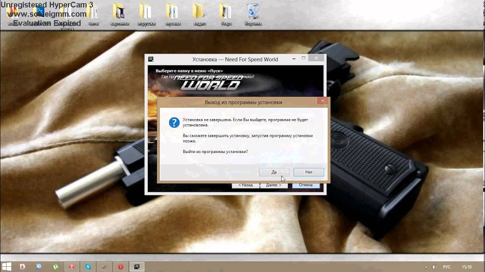Click the 15:10 taskbar clock
Viewport: 485px width, 272px height.
(466, 267)
